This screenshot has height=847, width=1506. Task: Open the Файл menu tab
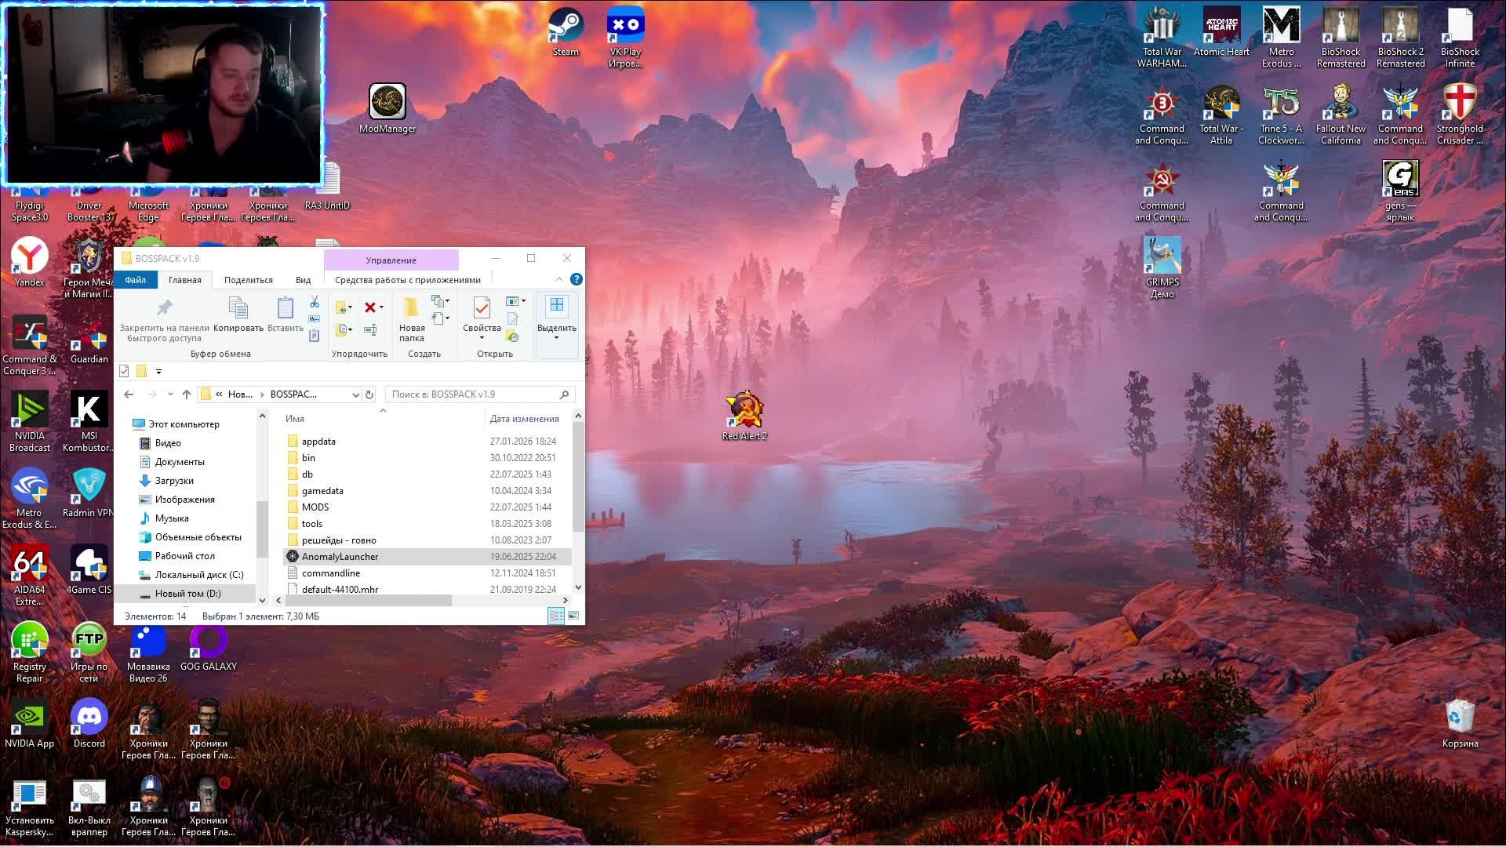(x=135, y=280)
